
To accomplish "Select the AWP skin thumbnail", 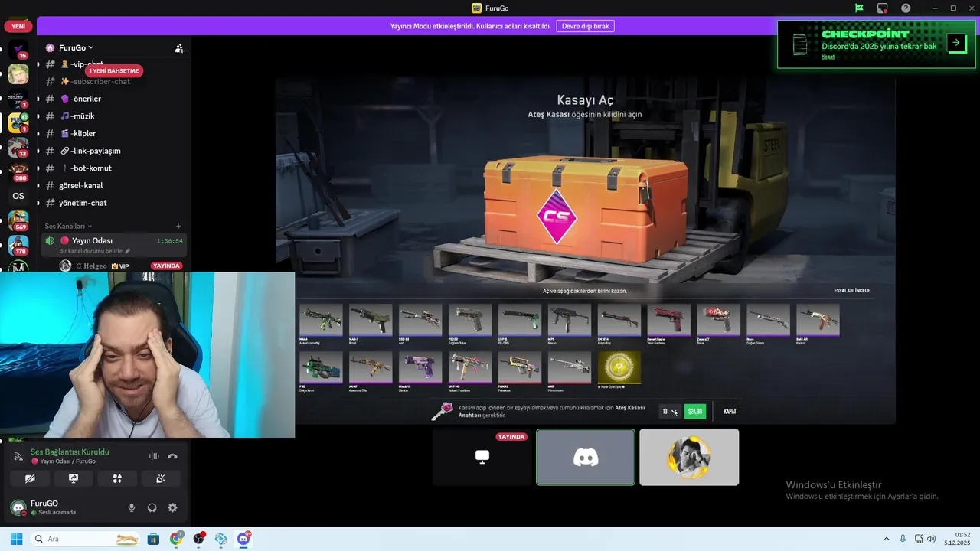I will click(570, 367).
